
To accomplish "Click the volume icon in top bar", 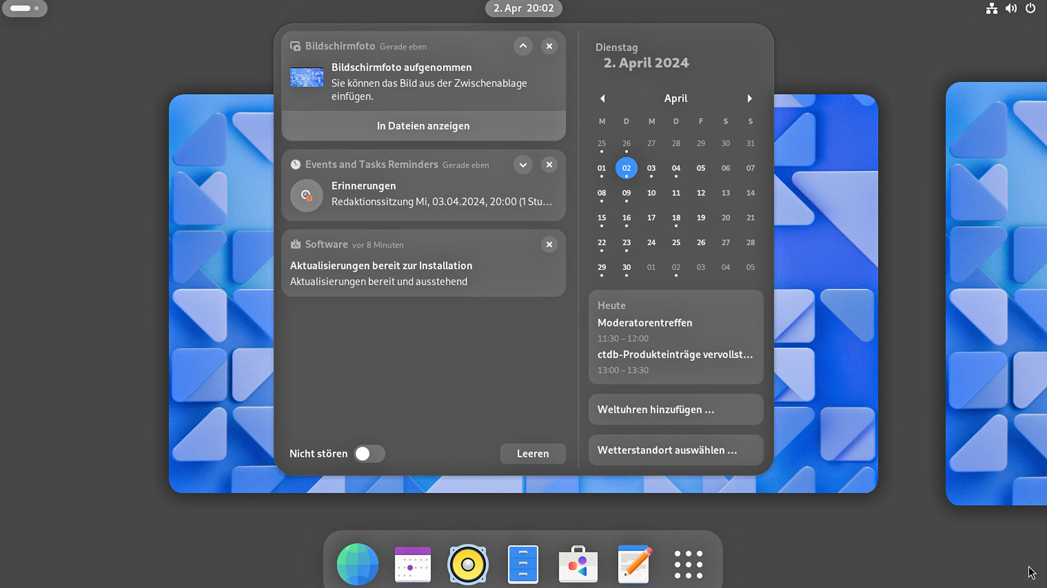I will click(1011, 8).
